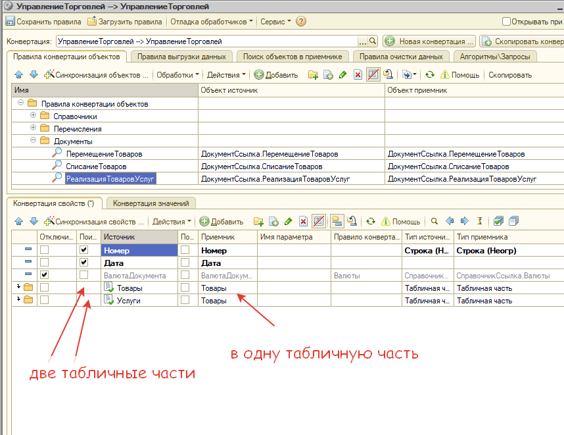Toggle Поиск checkbox in ВалютаДокумента row
The width and height of the screenshot is (564, 435).
coord(83,275)
